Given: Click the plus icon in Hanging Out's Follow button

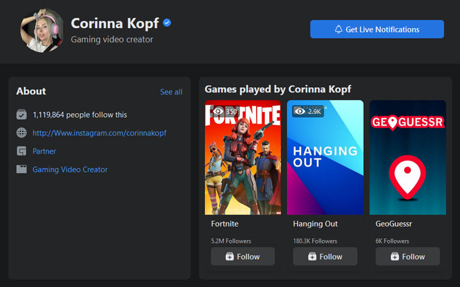Looking at the screenshot, I should (x=312, y=256).
